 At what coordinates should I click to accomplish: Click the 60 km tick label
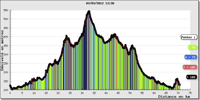154,93
